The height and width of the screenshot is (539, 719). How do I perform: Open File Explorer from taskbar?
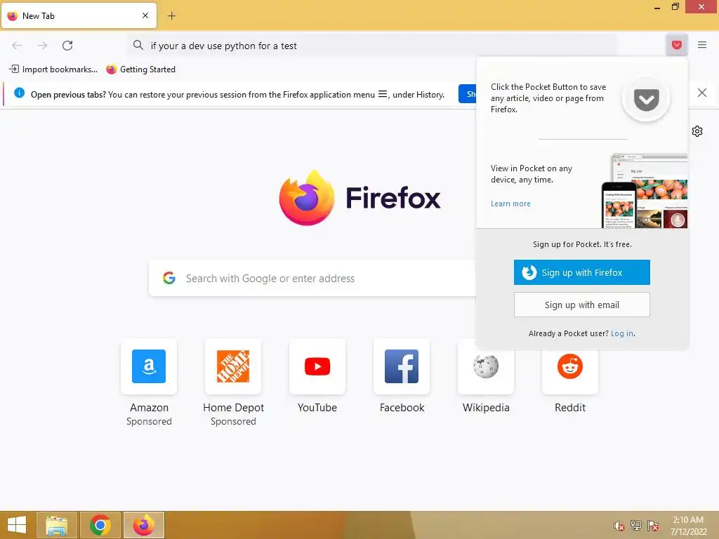pos(57,525)
